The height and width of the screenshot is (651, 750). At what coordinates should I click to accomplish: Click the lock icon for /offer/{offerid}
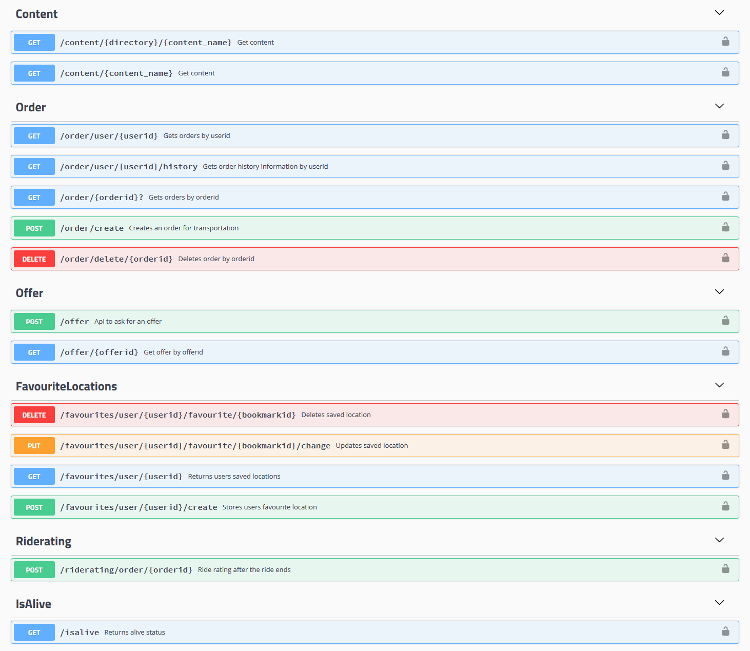tap(725, 351)
